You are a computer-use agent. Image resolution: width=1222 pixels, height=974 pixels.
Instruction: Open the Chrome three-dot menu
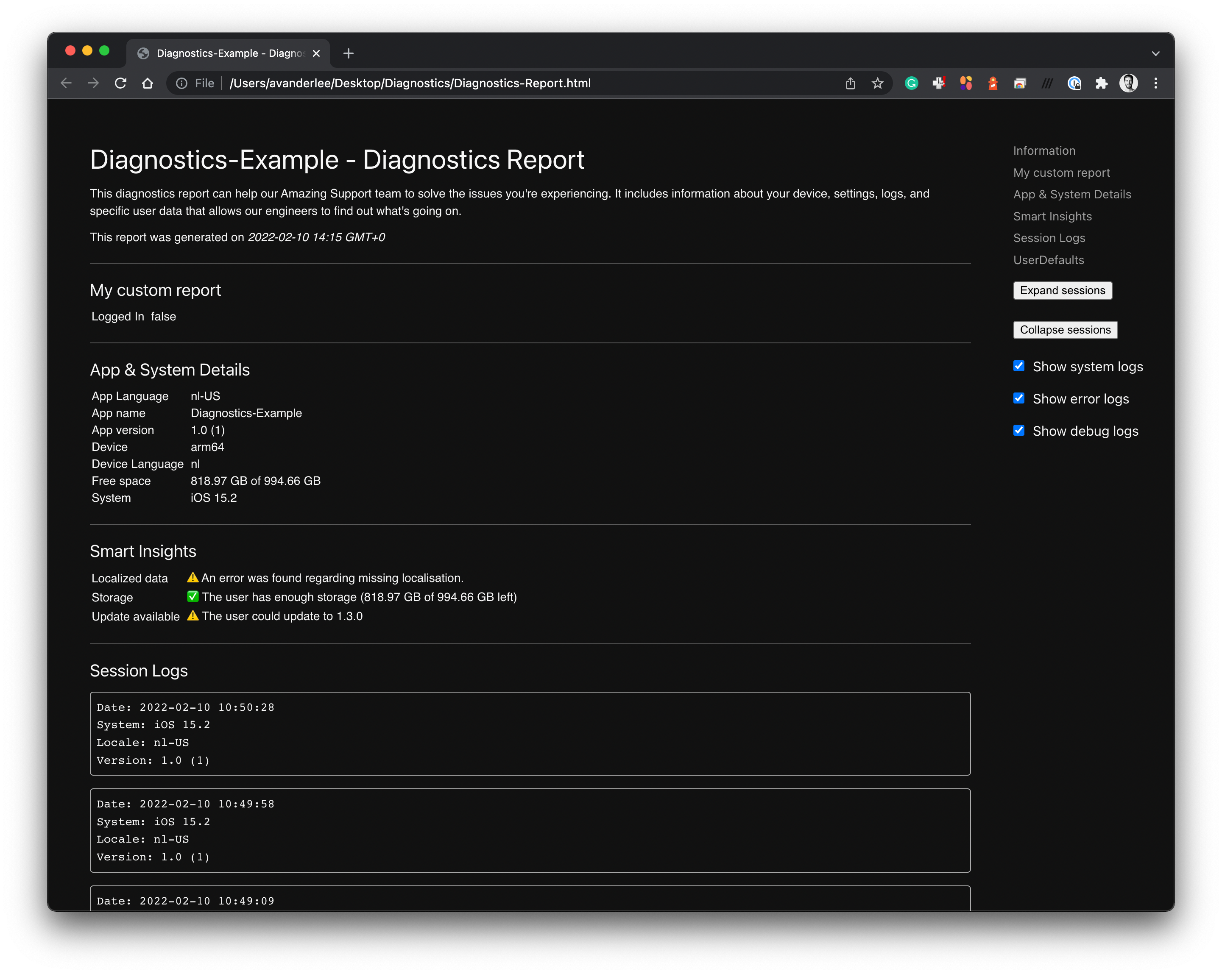tap(1156, 83)
